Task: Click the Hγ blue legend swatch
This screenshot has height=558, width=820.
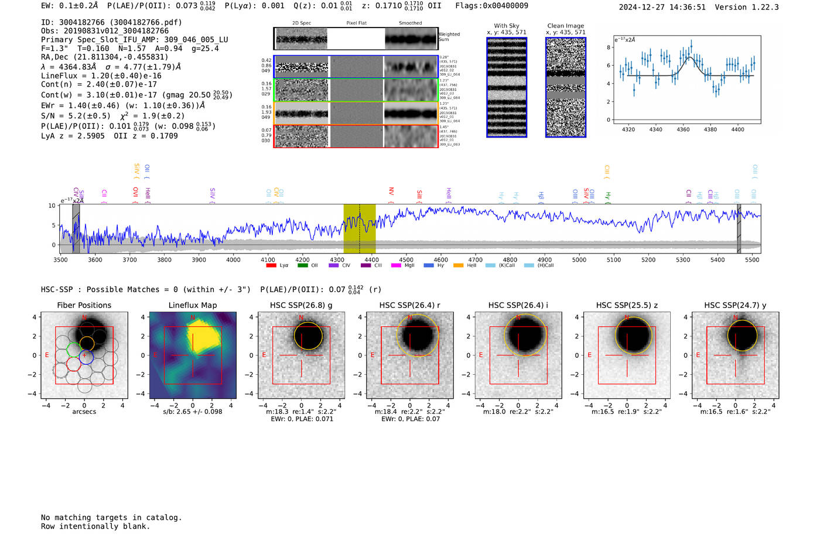Action: [429, 265]
